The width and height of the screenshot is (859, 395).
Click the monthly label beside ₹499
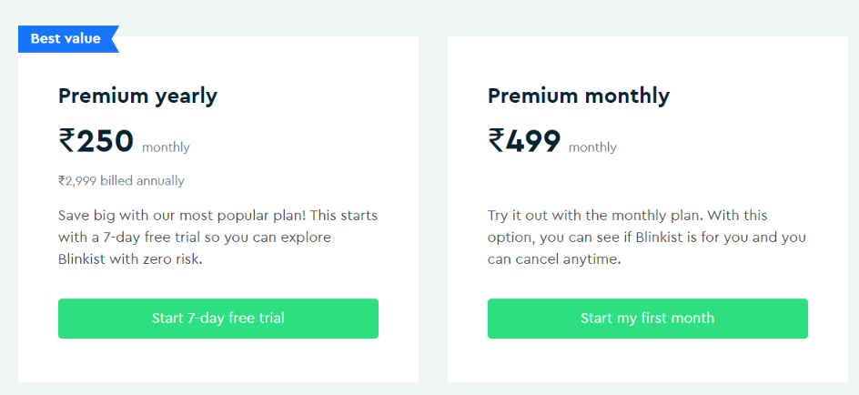[x=592, y=147]
